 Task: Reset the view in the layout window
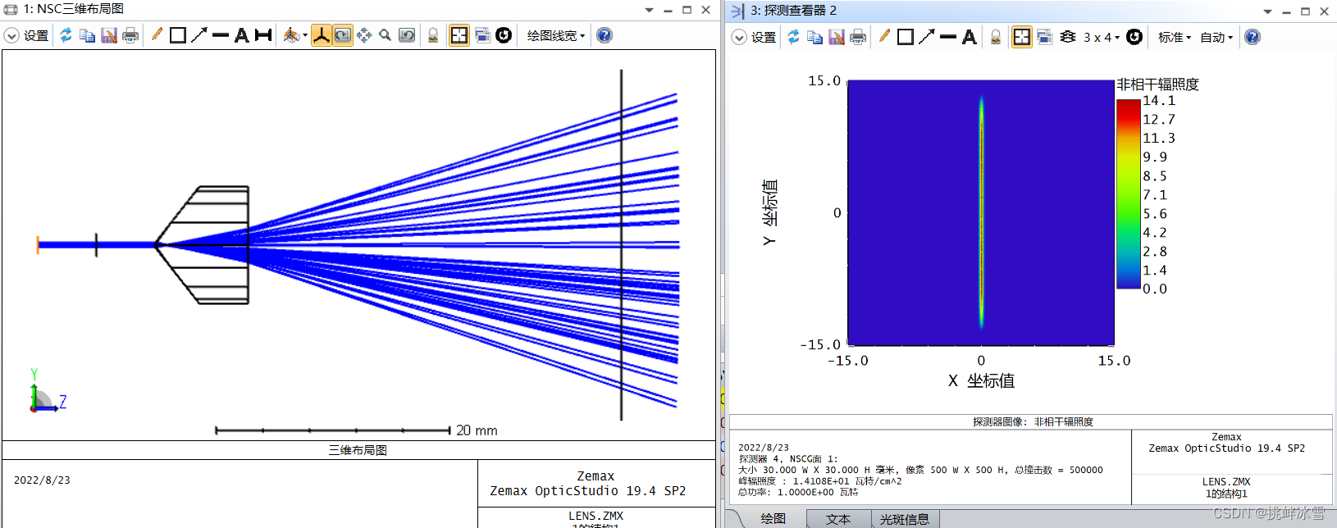(407, 35)
